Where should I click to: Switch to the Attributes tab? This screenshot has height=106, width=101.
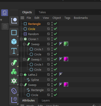point(28,100)
